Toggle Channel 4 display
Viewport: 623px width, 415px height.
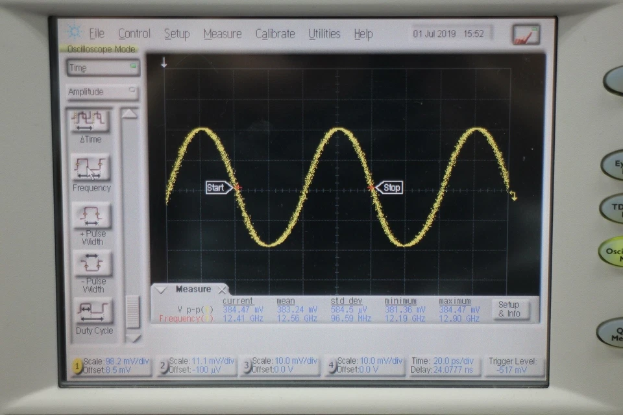[331, 366]
